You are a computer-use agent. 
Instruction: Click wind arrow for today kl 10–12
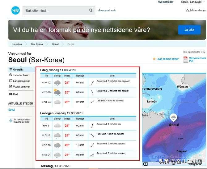coord(92,83)
